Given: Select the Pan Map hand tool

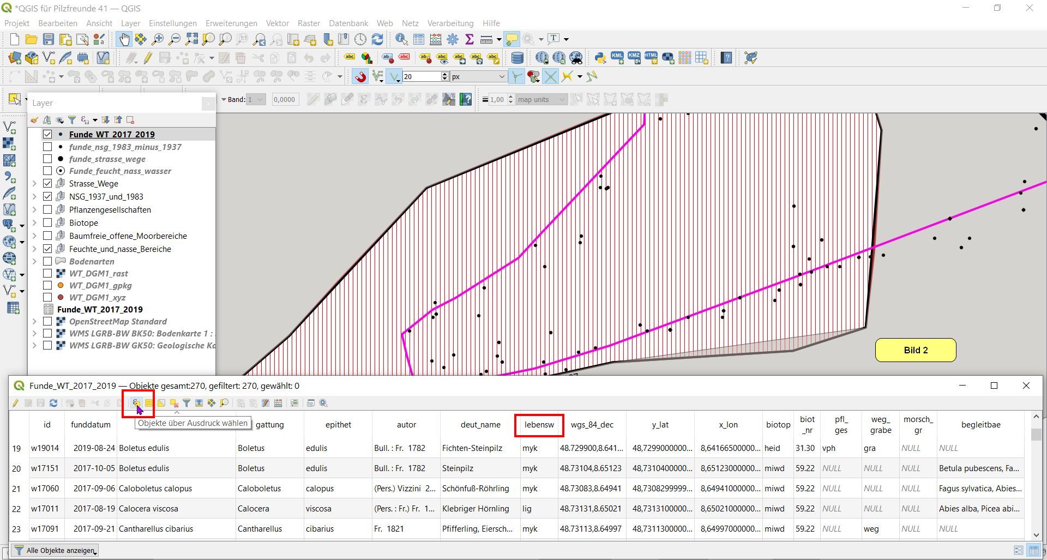Looking at the screenshot, I should [x=124, y=39].
